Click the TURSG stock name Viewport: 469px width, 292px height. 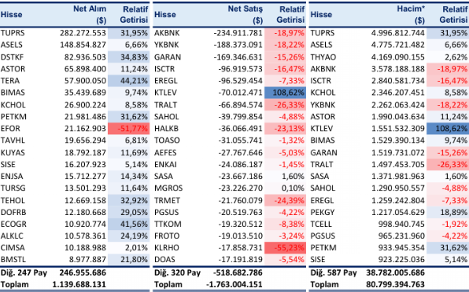[x=13, y=188]
